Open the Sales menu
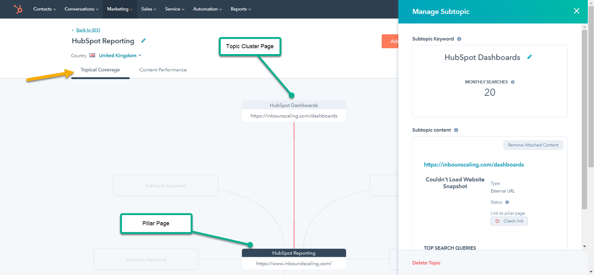 coord(148,9)
